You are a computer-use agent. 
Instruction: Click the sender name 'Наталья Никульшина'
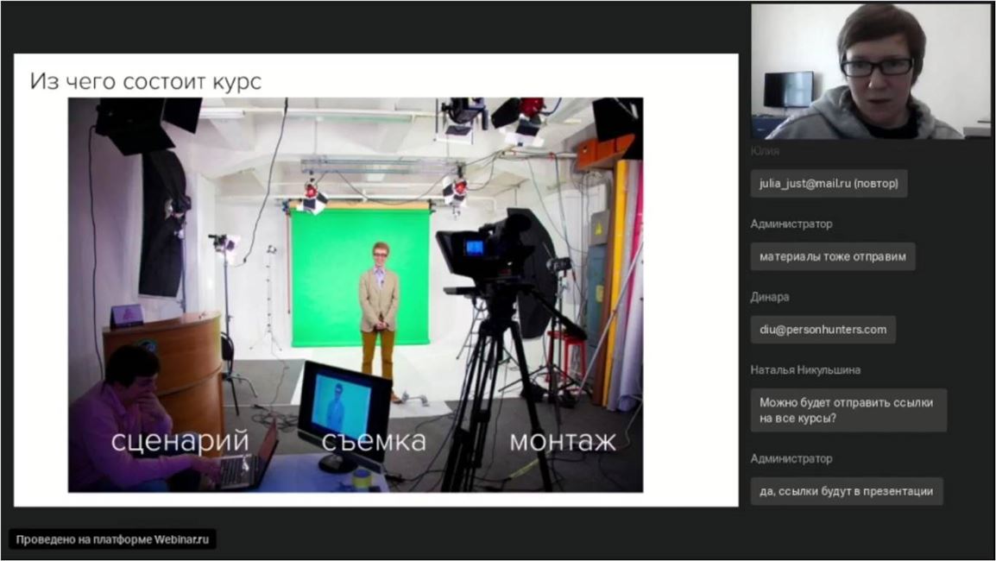coord(804,370)
